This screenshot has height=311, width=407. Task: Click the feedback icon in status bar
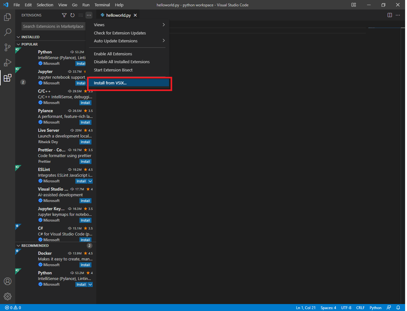point(389,308)
